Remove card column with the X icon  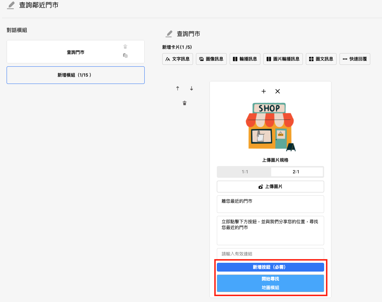point(278,91)
